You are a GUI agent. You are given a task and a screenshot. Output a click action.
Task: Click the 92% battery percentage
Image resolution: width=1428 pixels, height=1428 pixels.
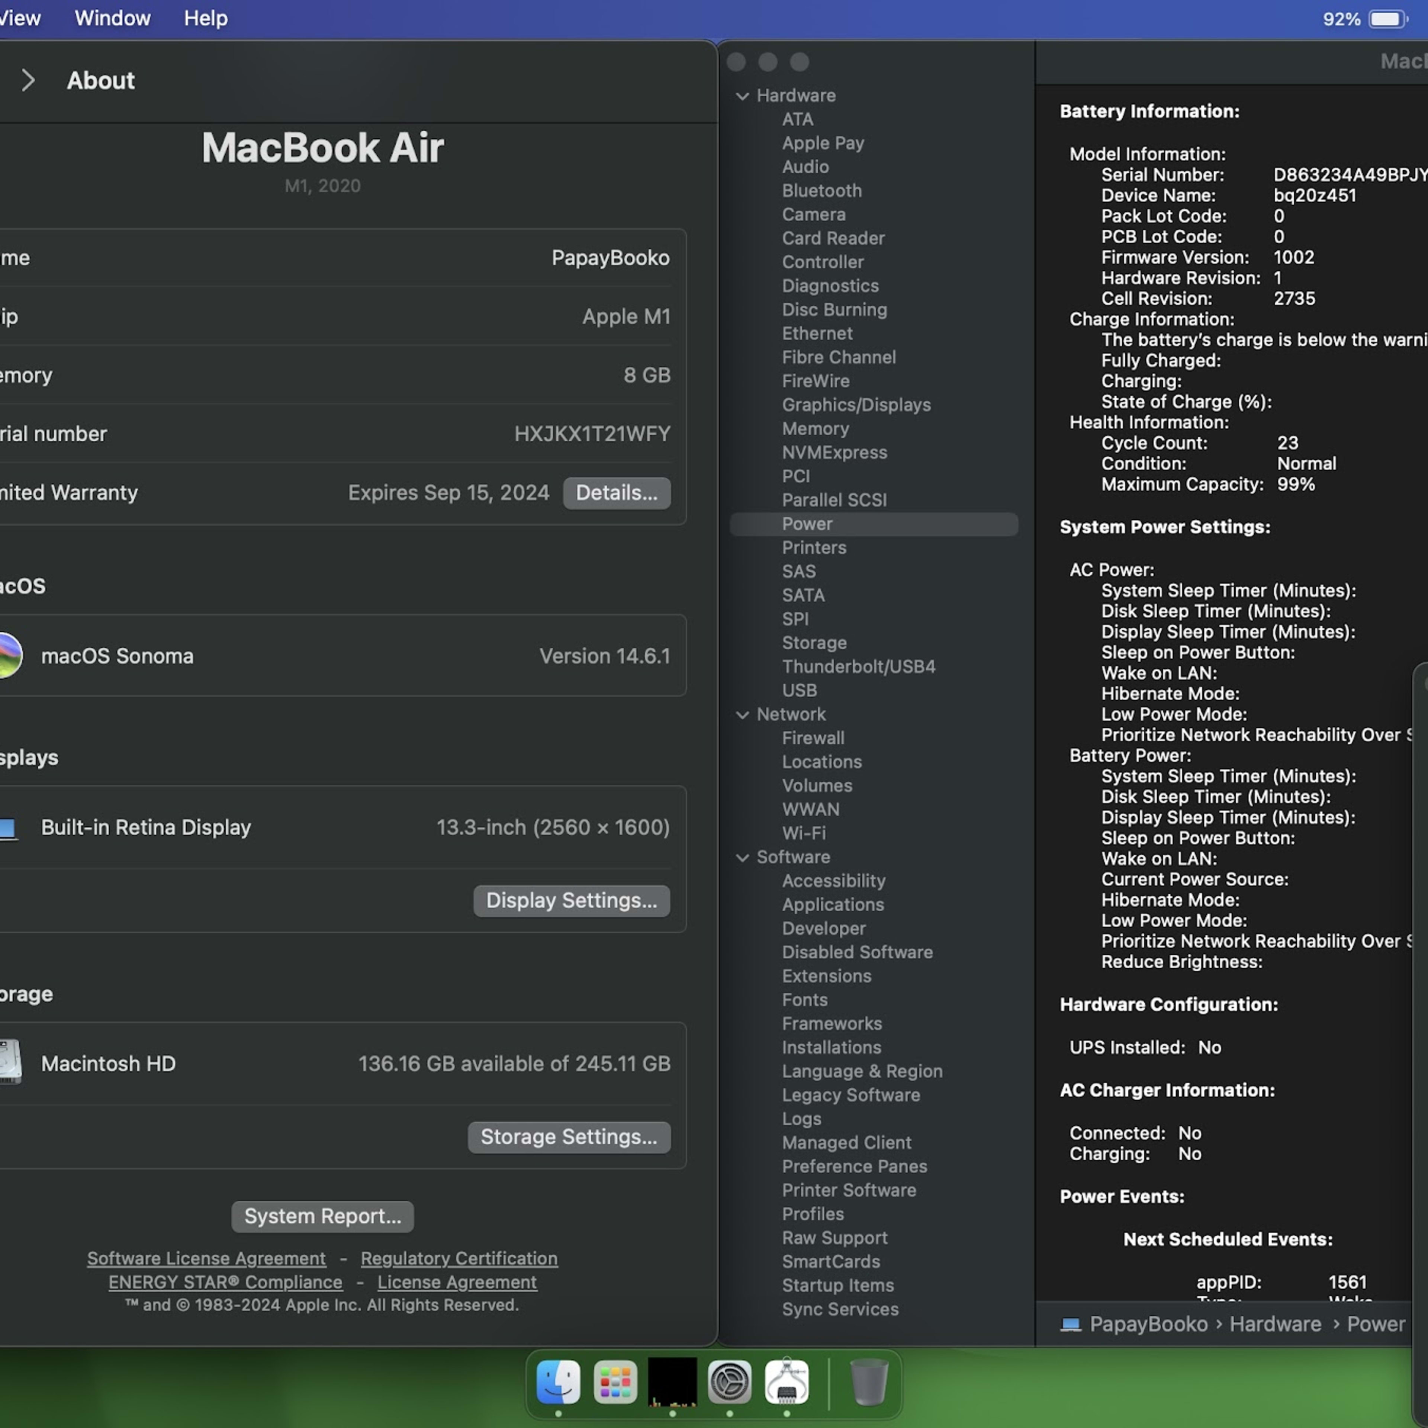coord(1341,19)
